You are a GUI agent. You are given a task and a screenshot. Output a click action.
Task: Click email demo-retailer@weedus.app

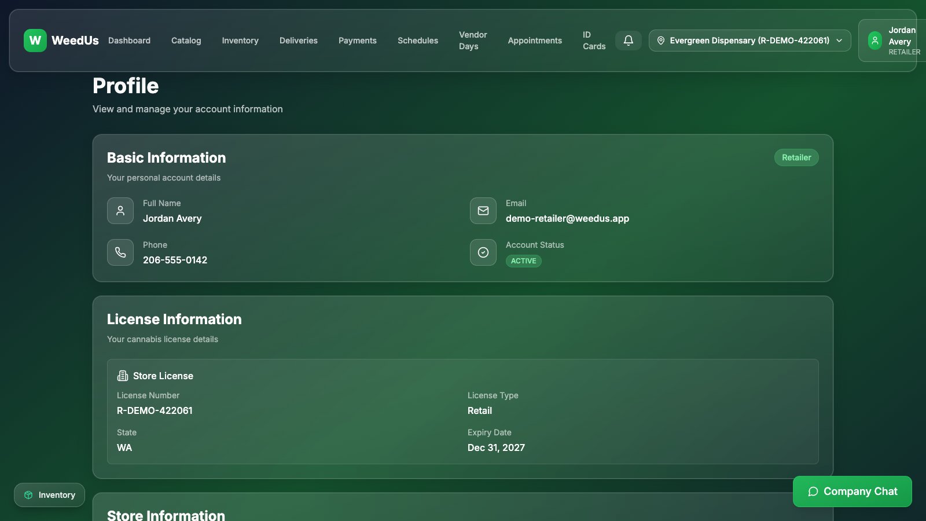[567, 218]
